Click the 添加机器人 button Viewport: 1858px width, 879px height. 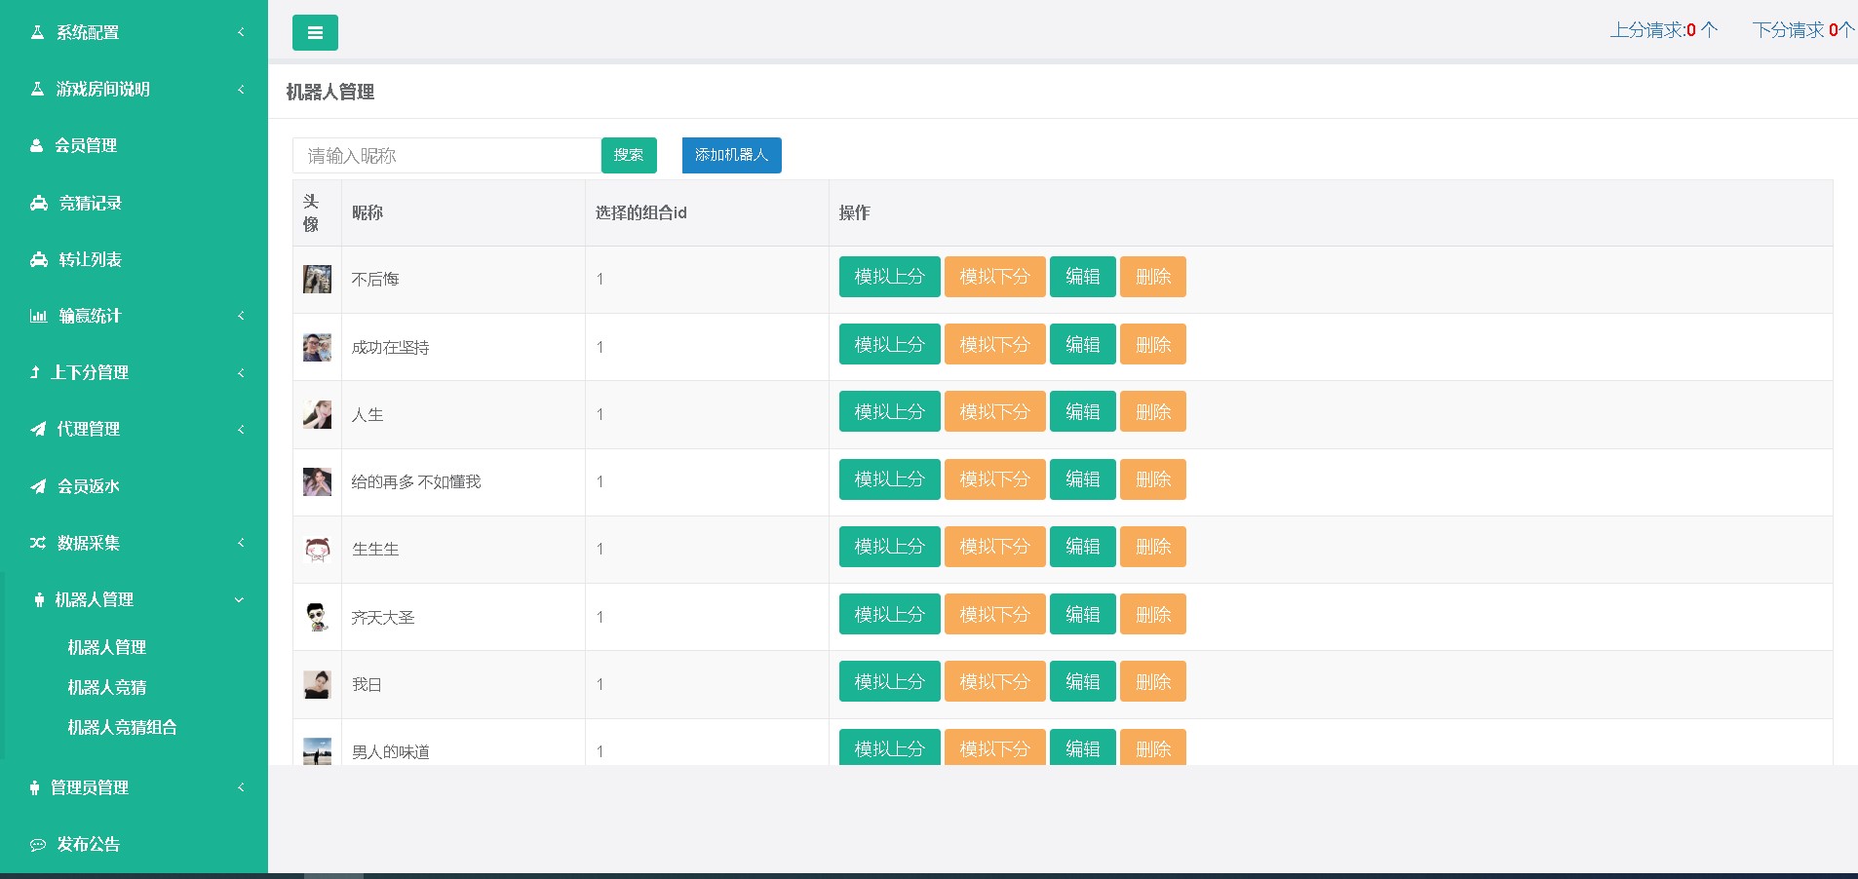pos(731,156)
